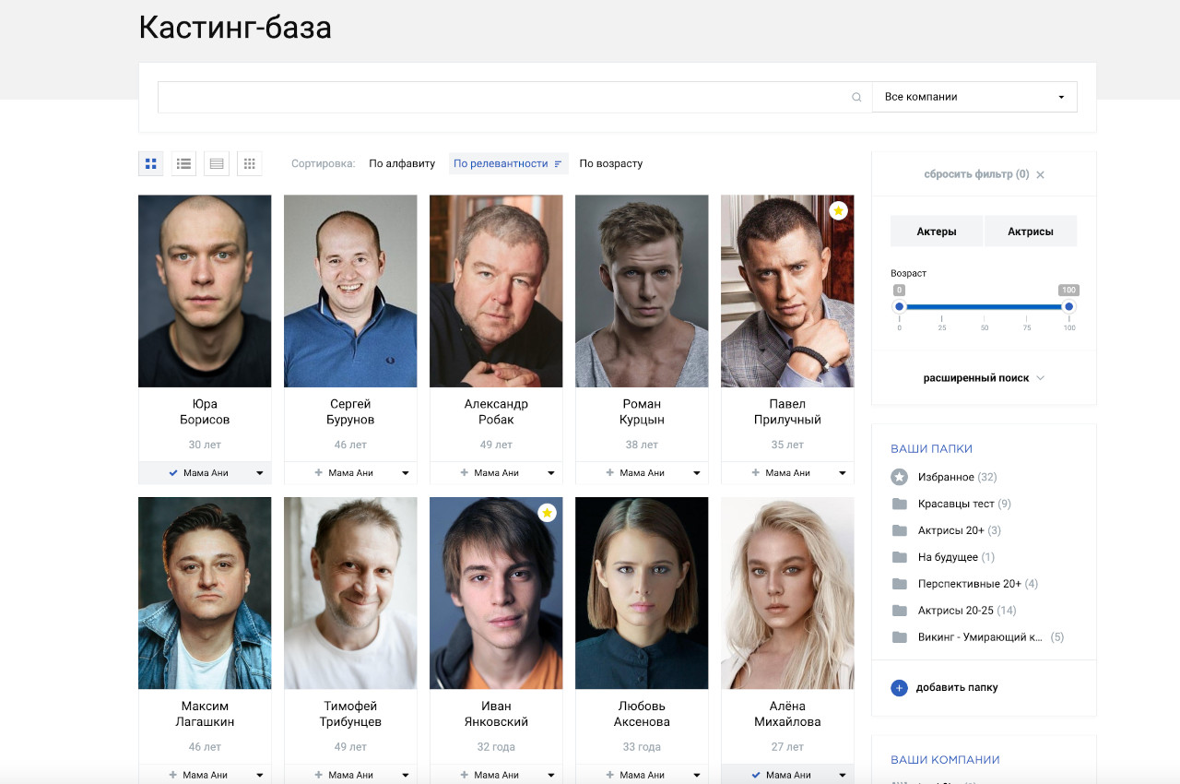The image size is (1180, 784).
Task: Click the plus icon next to добавить папку
Action: [899, 688]
